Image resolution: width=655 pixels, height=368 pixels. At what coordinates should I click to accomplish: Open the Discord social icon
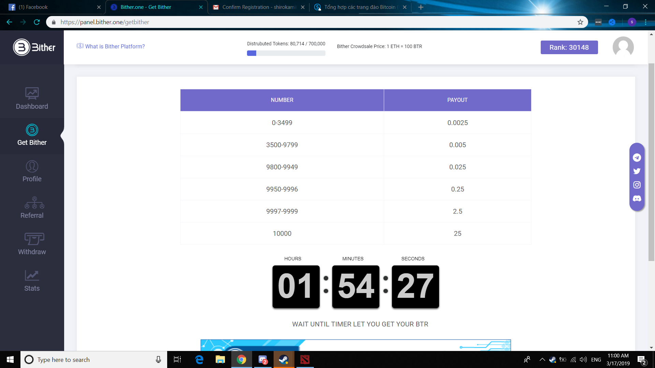(637, 198)
